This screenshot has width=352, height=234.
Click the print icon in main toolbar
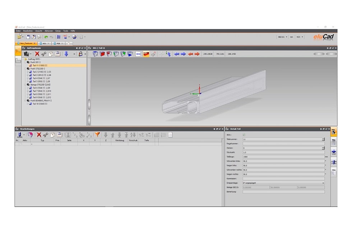tap(39, 37)
